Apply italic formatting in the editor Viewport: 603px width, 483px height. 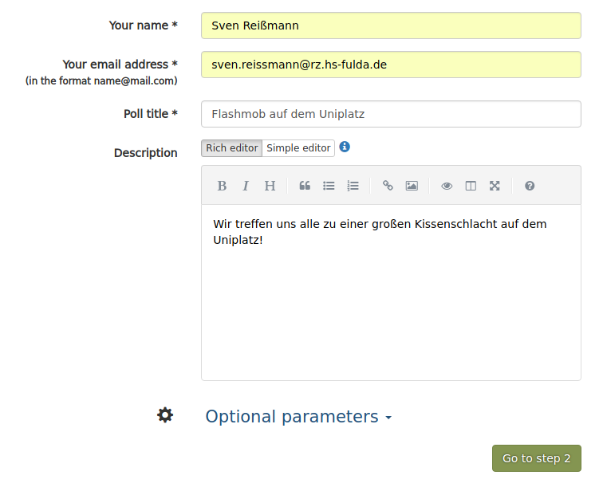point(246,186)
